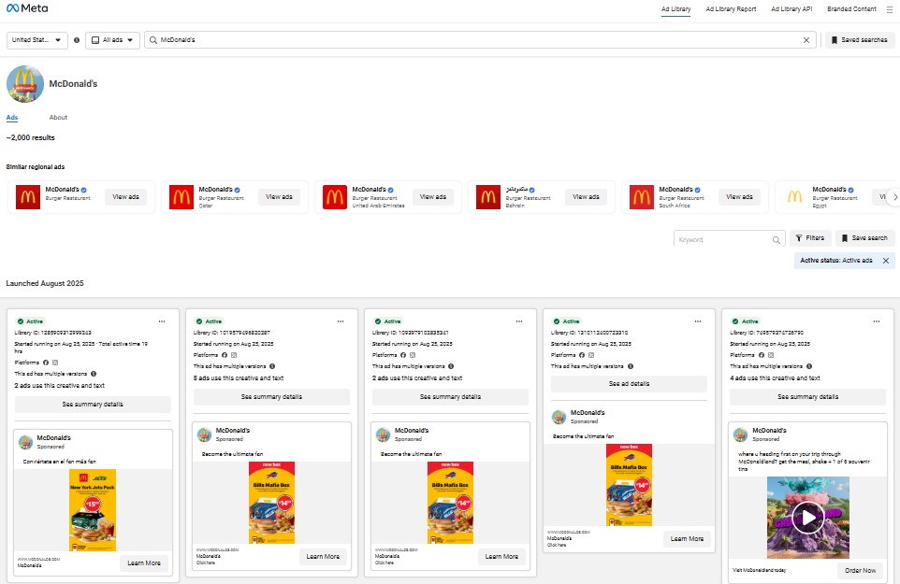
Task: Click the New York Jets Pack ad image
Action: [x=93, y=510]
